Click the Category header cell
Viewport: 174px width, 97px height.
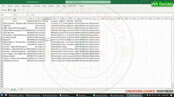(x=55, y=21)
